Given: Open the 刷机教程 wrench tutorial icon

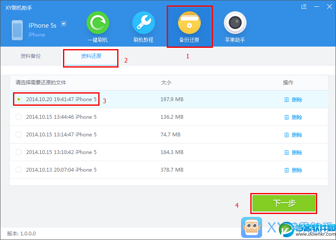Looking at the screenshot, I should 144,23.
